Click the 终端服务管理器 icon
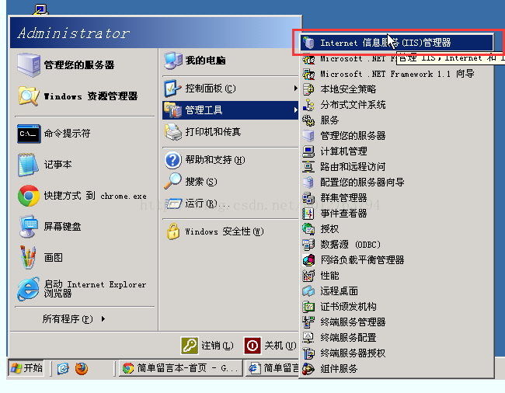The width and height of the screenshot is (505, 393). pos(308,322)
